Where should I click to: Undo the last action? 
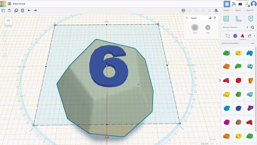coord(29,11)
